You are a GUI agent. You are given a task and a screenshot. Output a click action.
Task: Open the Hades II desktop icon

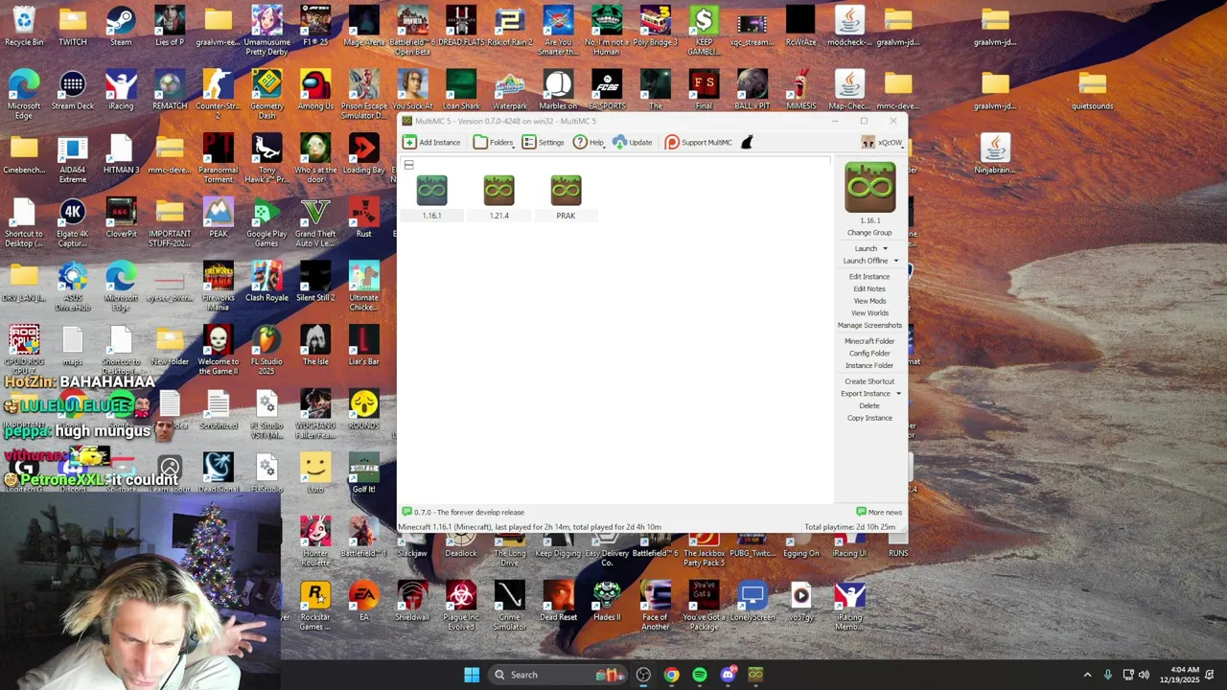click(x=607, y=602)
